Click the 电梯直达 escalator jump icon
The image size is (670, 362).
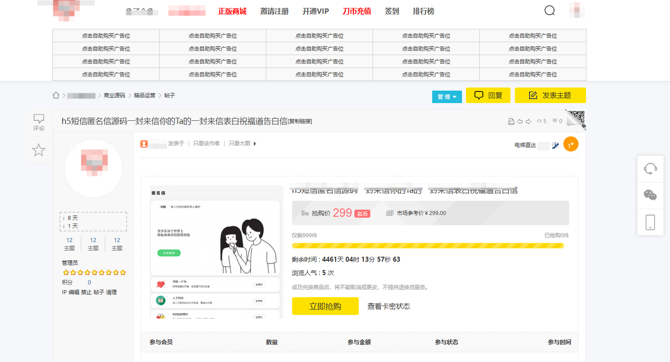tap(556, 145)
